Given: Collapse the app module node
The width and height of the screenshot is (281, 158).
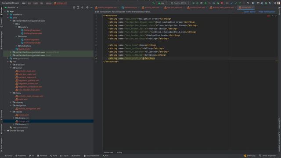Looking at the screenshot, I should [5, 11].
